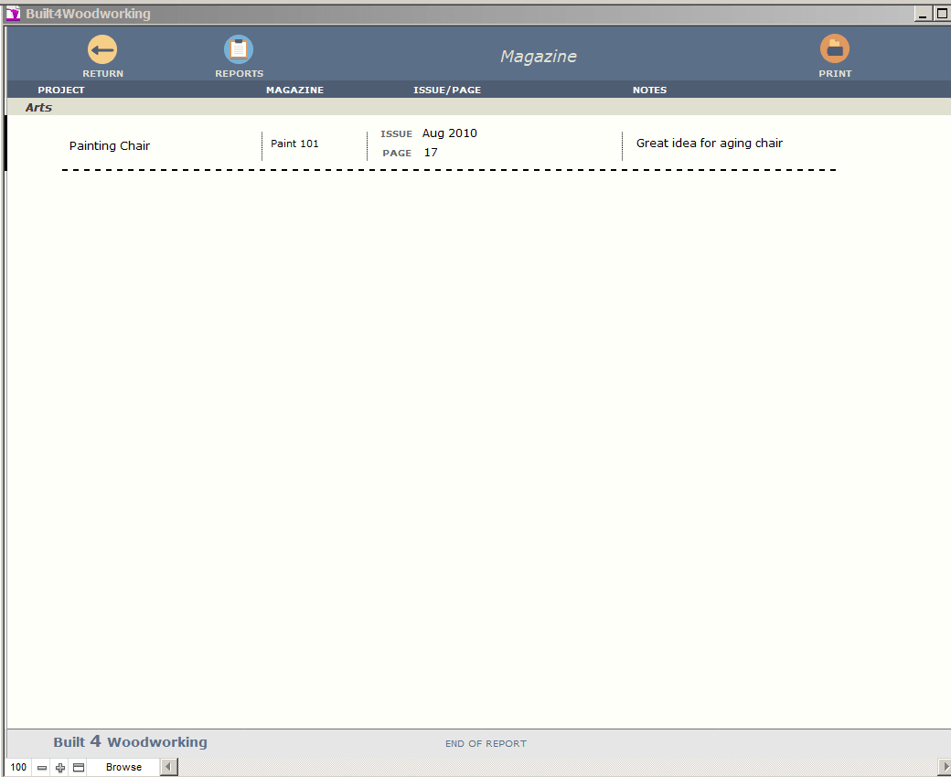
Task: Click the Print icon
Action: tap(835, 49)
